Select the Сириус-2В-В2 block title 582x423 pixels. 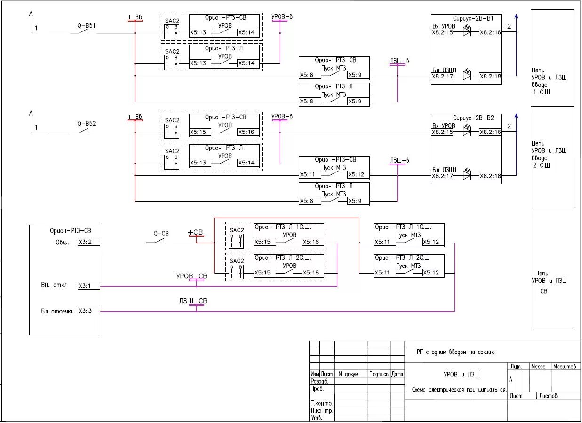pyautogui.click(x=473, y=118)
